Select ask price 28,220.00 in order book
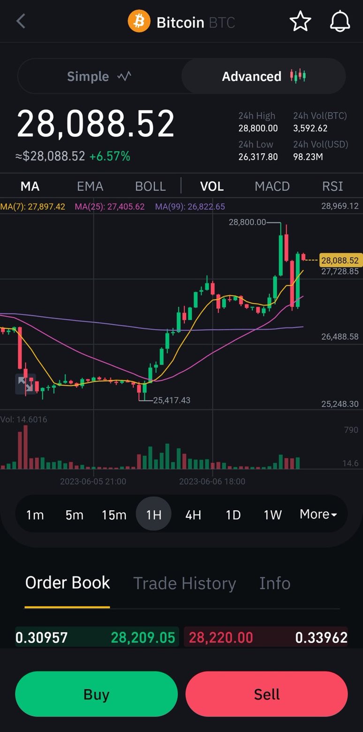The width and height of the screenshot is (363, 732). point(221,638)
